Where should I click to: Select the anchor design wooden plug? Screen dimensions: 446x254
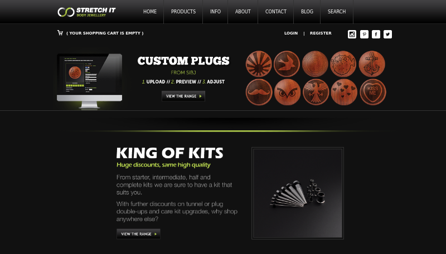click(372, 64)
